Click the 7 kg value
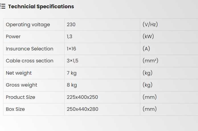 click(x=72, y=73)
